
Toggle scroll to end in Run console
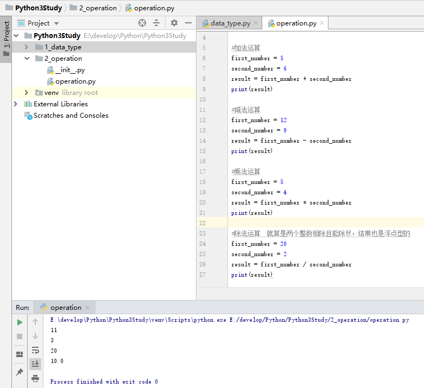[x=35, y=364]
